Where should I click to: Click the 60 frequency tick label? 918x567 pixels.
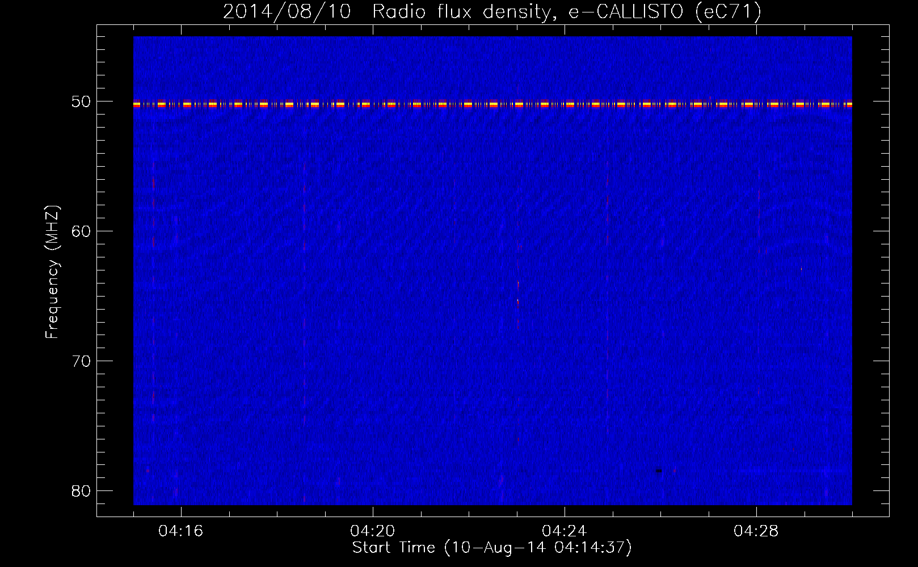pyautogui.click(x=81, y=231)
